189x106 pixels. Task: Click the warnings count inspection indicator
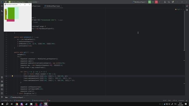pos(177,9)
